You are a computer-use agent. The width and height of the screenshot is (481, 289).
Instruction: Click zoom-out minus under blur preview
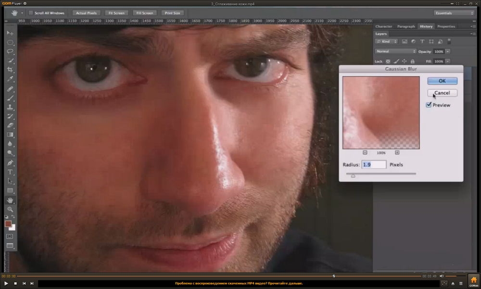click(x=365, y=152)
